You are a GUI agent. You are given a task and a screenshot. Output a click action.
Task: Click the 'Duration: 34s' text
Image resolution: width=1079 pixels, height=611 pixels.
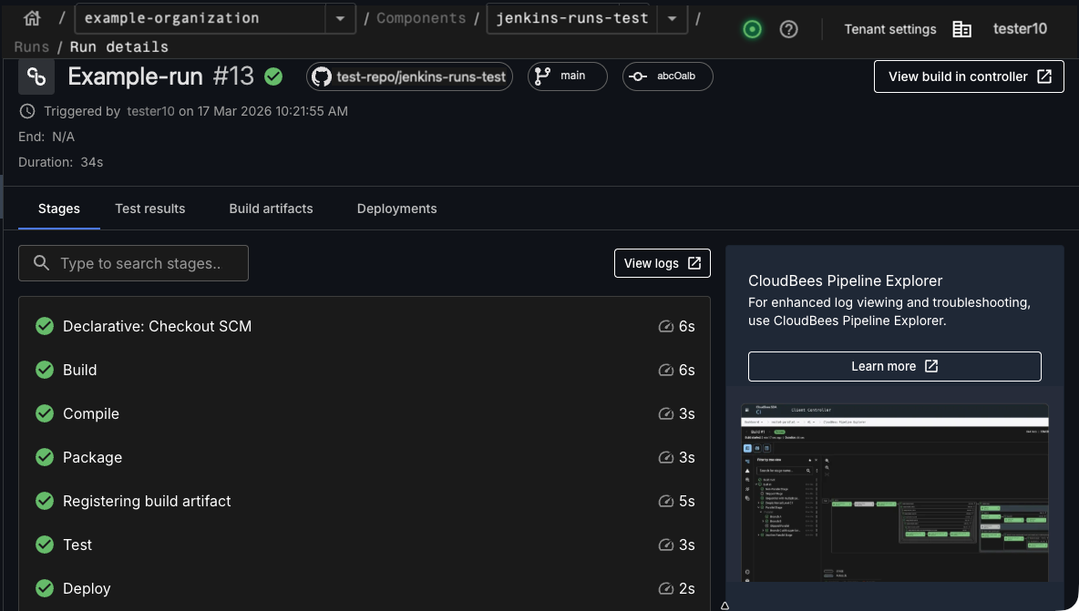pos(60,162)
